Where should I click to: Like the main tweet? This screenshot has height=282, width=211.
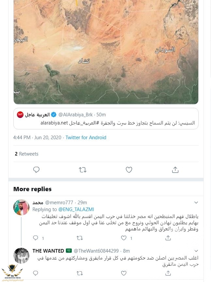(x=129, y=170)
